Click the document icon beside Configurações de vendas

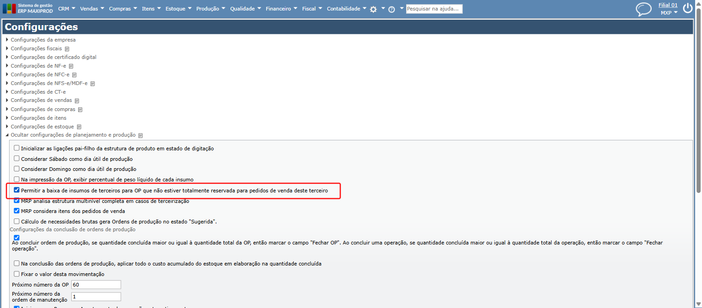[77, 101]
